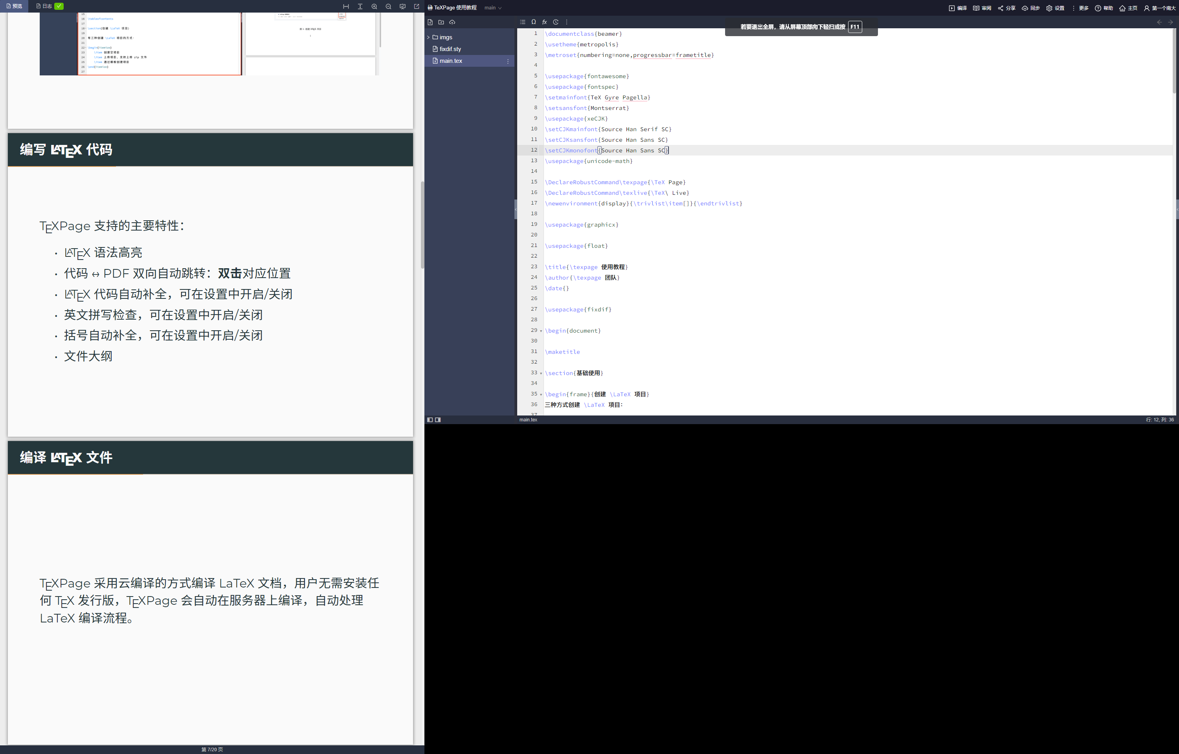Click the \maketitle line in editor
Image resolution: width=1179 pixels, height=754 pixels.
click(x=562, y=352)
